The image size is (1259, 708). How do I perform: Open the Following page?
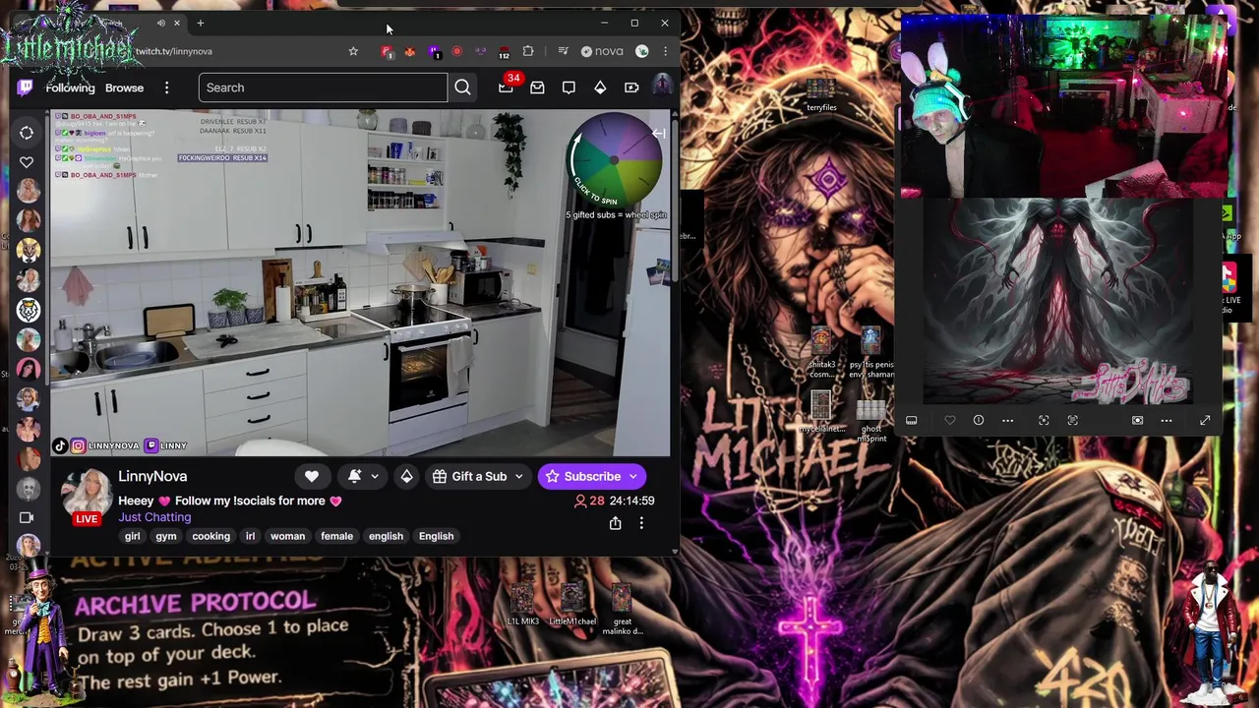70,88
